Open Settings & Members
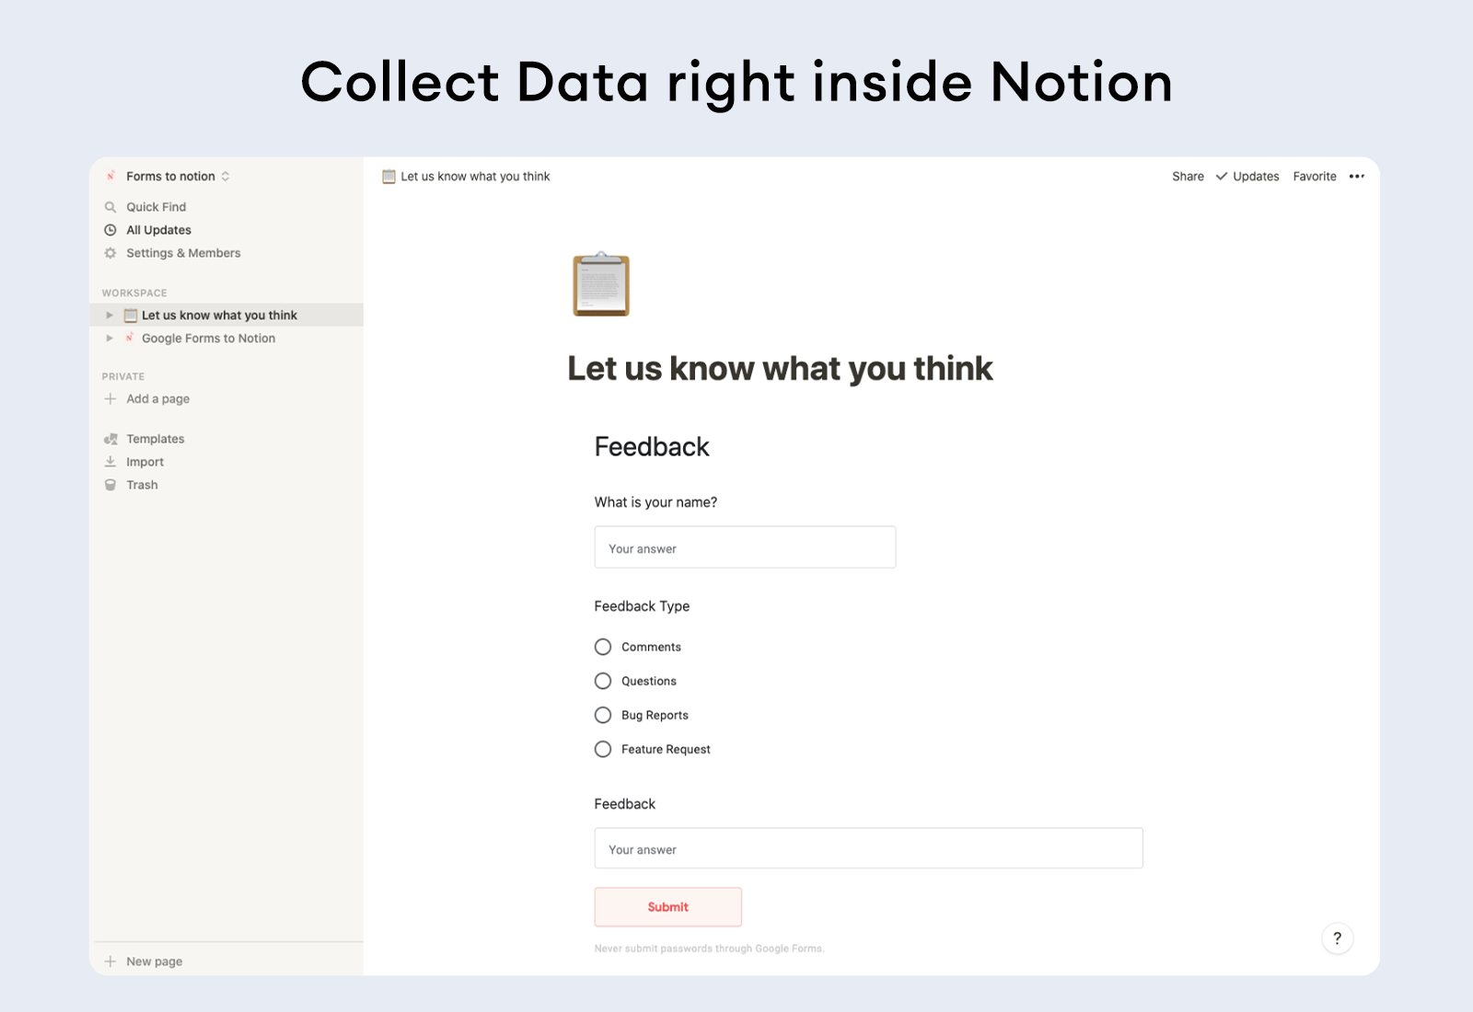 [182, 252]
